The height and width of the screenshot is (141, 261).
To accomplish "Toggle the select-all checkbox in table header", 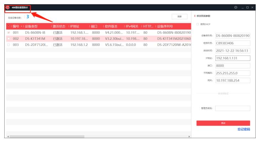I will point(9,26).
